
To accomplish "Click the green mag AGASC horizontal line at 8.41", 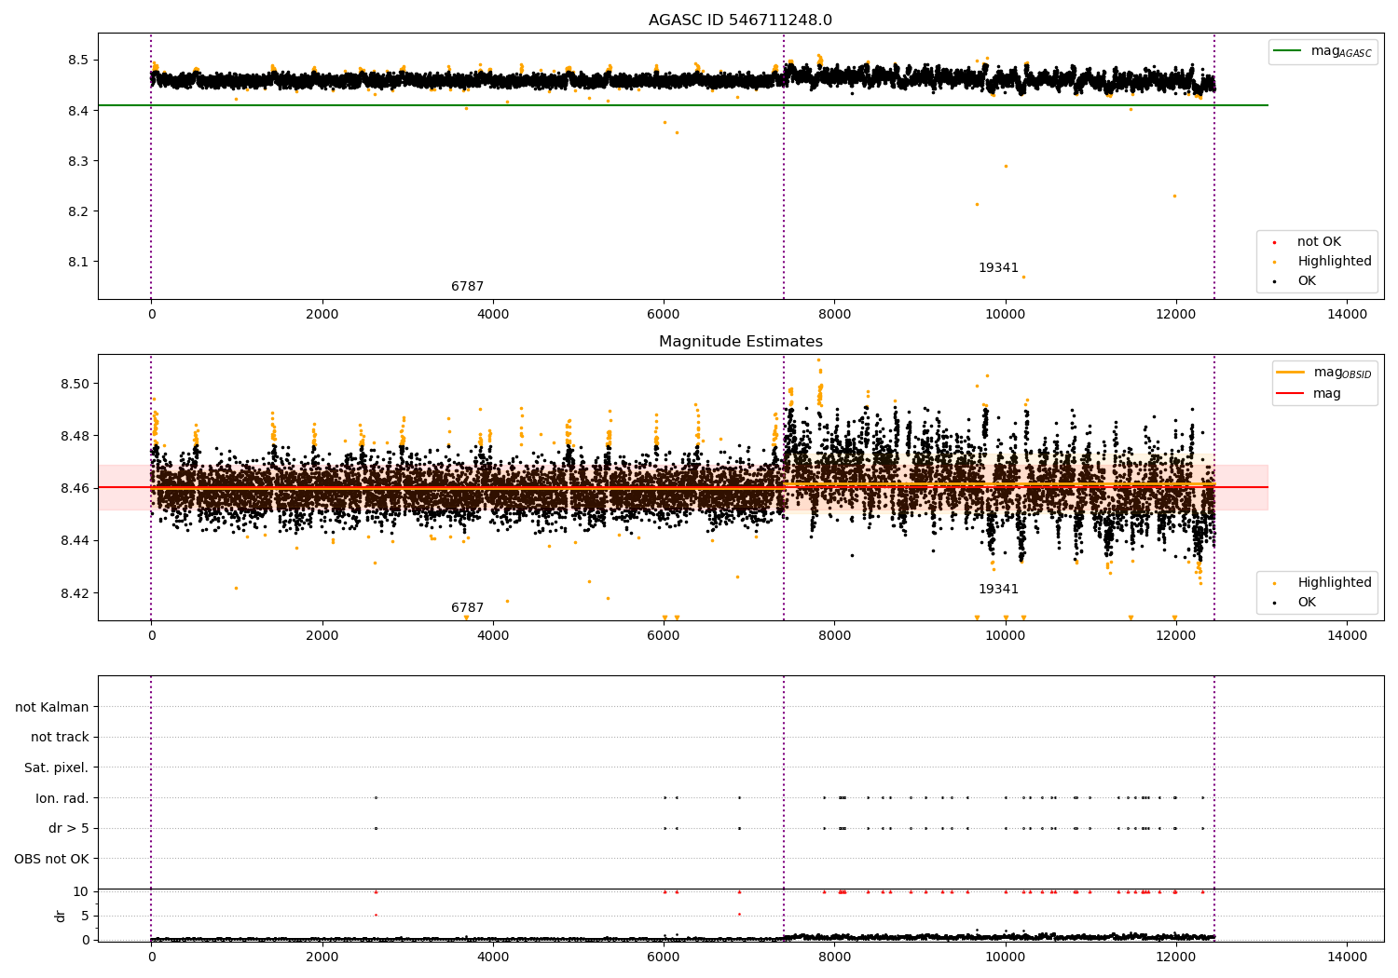I will (x=683, y=105).
